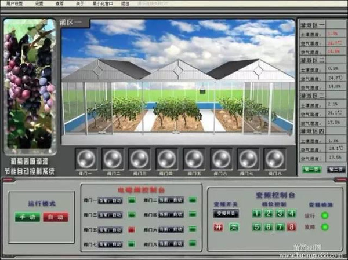This screenshot has height=260, width=348.
Task: Select gear position 6 in 档位控制
Action: tap(268, 227)
